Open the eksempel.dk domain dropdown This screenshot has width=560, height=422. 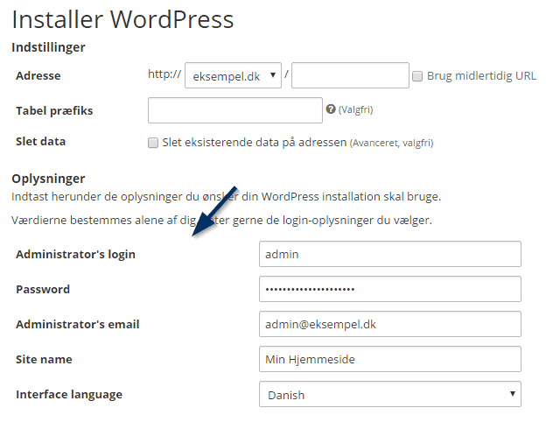pyautogui.click(x=233, y=75)
